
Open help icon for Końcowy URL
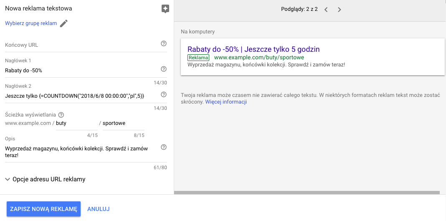click(x=164, y=43)
